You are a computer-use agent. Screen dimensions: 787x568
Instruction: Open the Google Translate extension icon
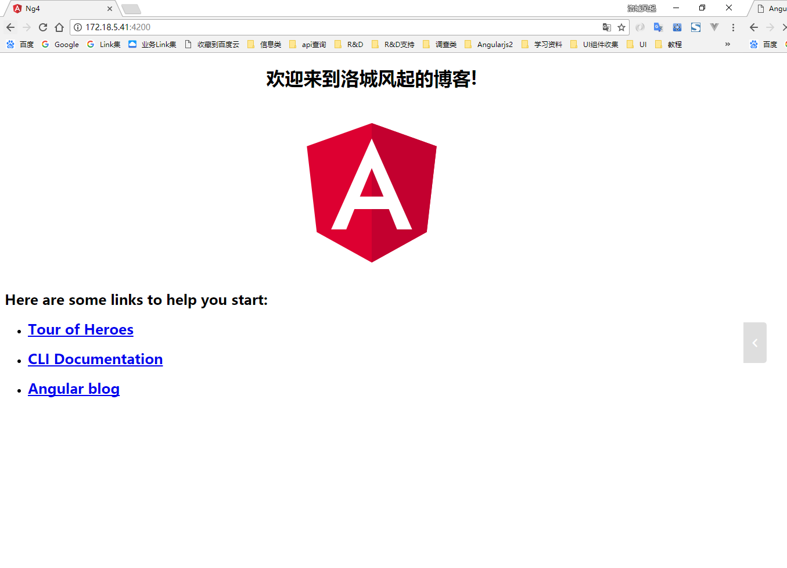659,27
